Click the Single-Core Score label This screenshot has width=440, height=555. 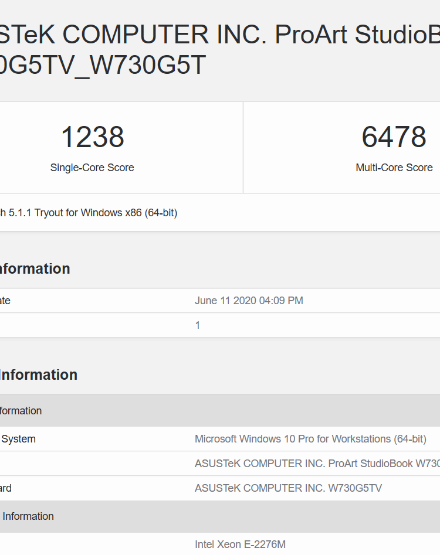(92, 168)
